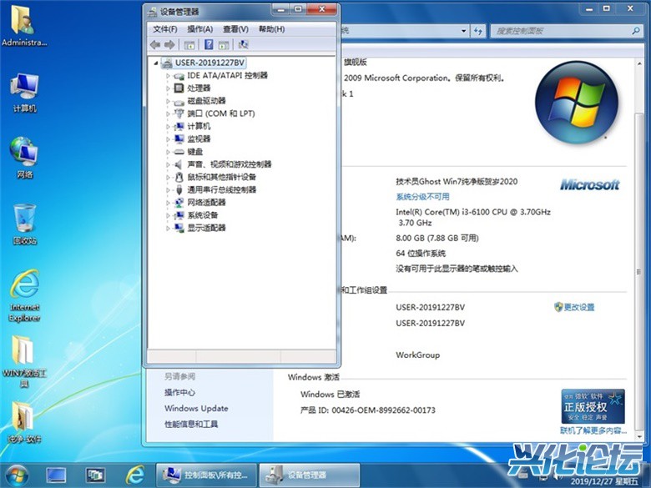Click the 系统分级不可用 link
Image resolution: width=651 pixels, height=488 pixels.
[x=422, y=197]
